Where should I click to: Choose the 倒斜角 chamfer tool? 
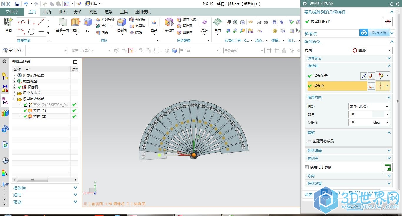[x=137, y=19]
